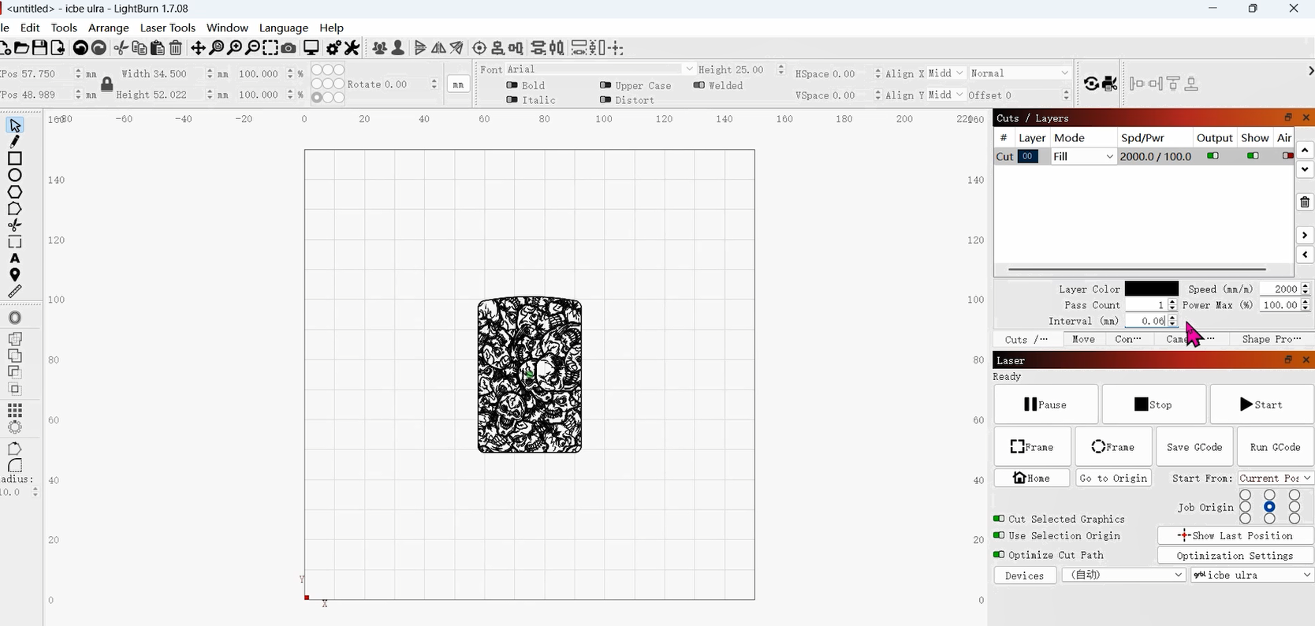
Task: Select the Position Laser marker tool
Action: coord(15,275)
